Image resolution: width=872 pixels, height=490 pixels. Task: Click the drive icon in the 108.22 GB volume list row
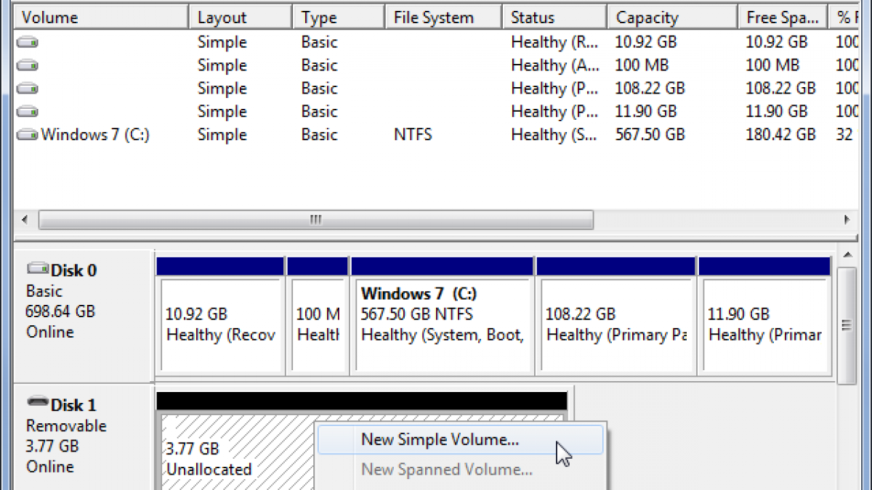(28, 89)
